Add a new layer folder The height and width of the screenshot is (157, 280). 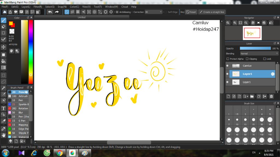(x=252, y=96)
